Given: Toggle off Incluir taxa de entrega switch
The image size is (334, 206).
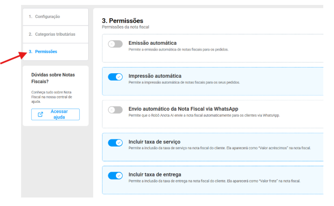Looking at the screenshot, I should point(115,175).
